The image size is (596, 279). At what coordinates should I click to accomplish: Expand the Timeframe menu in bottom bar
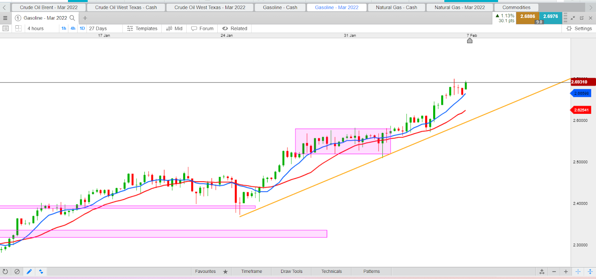[252, 271]
